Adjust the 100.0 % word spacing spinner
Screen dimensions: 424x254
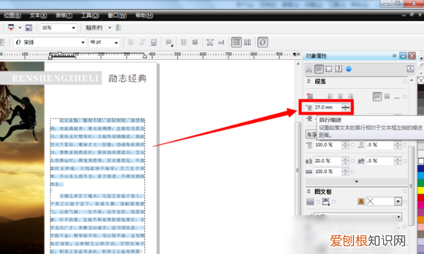(x=346, y=171)
